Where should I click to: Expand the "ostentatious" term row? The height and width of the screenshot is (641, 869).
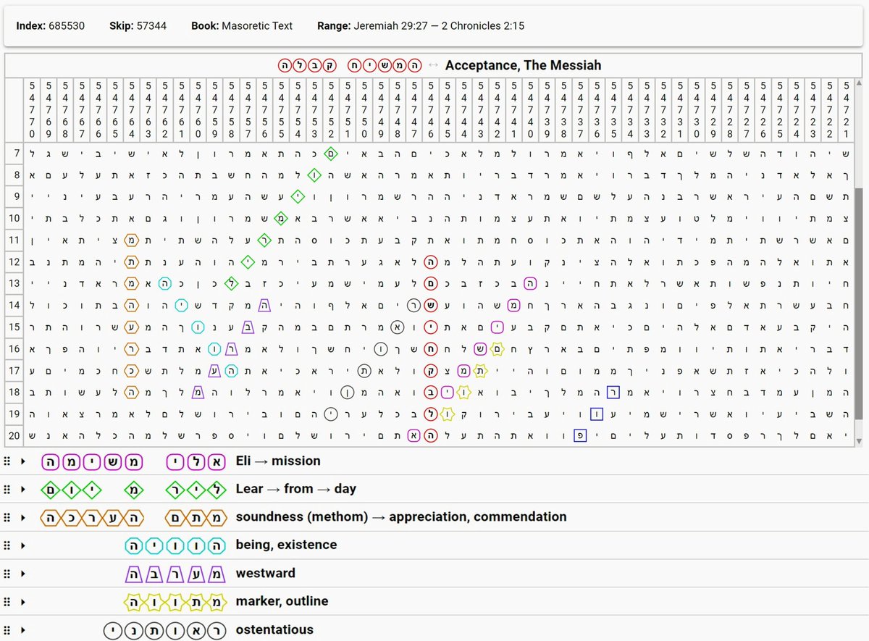coord(22,630)
